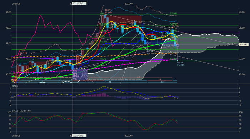Click 92.00 on the right price axis
250x139 pixels.
pos(242,59)
